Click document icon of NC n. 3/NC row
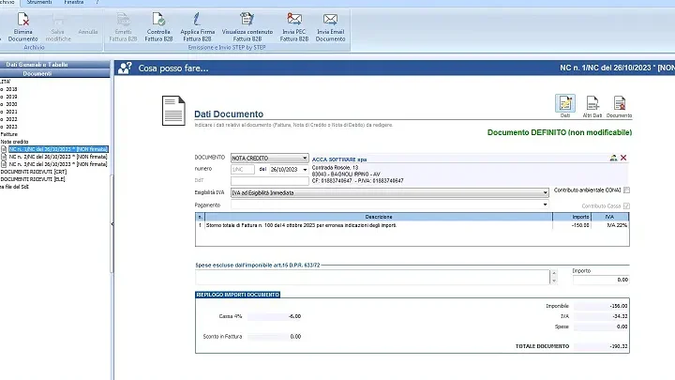 coord(4,164)
